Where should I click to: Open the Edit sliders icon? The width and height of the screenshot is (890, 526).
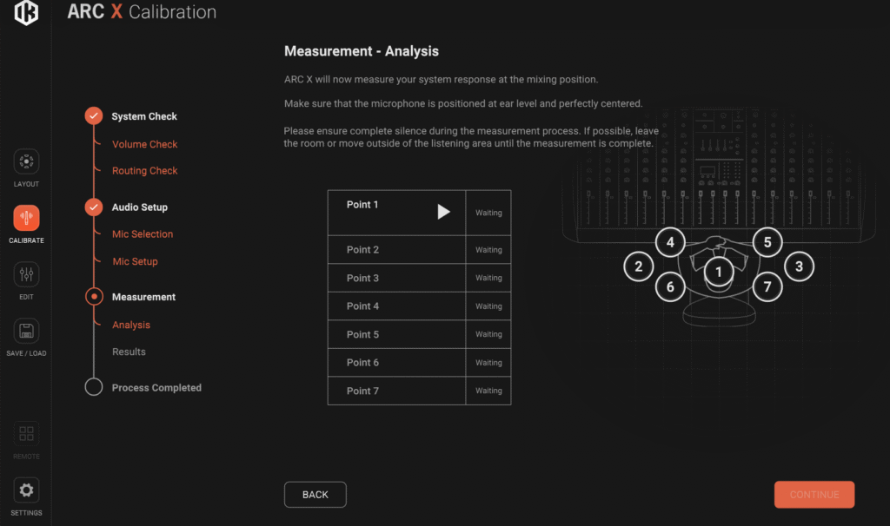point(26,274)
